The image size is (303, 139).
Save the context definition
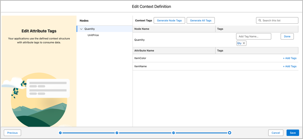(293, 133)
